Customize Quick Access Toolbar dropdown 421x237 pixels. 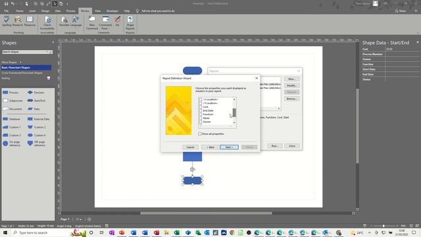(x=67, y=4)
